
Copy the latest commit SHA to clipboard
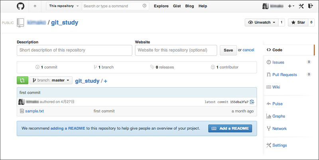(x=252, y=102)
